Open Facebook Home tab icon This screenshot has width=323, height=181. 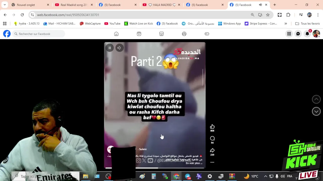[116, 34]
